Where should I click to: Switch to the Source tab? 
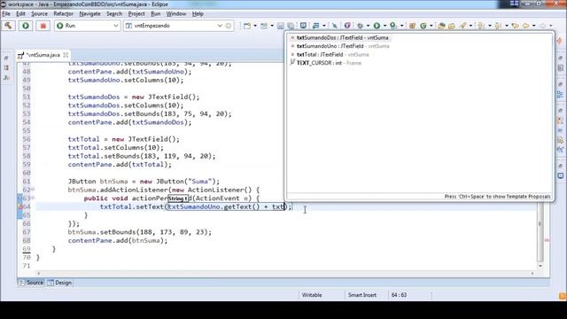click(x=32, y=283)
